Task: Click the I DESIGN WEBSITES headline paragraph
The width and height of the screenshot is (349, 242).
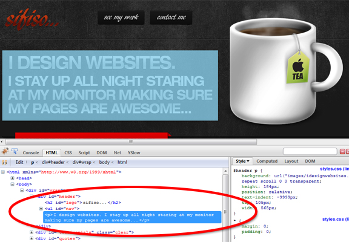Action: [110, 85]
